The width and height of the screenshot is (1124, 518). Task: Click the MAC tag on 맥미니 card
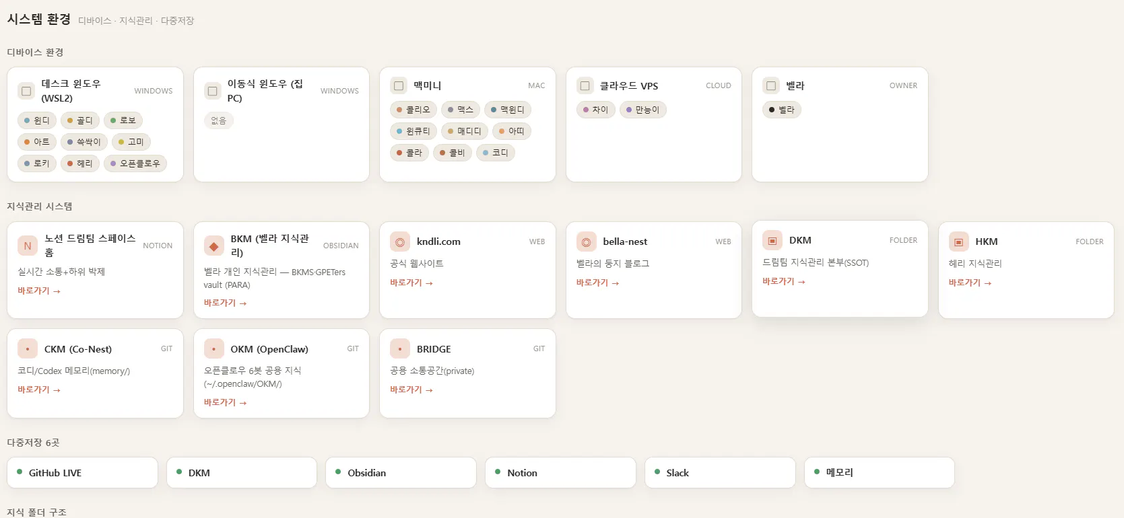(537, 85)
